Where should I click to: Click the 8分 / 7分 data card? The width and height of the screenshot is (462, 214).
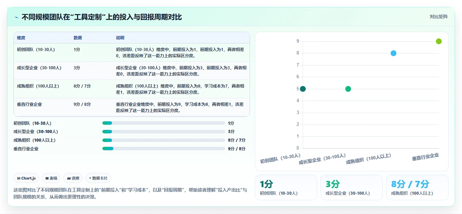tap(417, 187)
